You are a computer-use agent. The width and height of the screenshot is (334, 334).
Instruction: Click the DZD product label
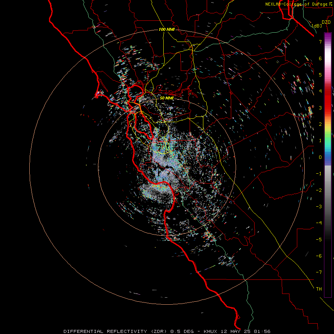click(x=326, y=22)
